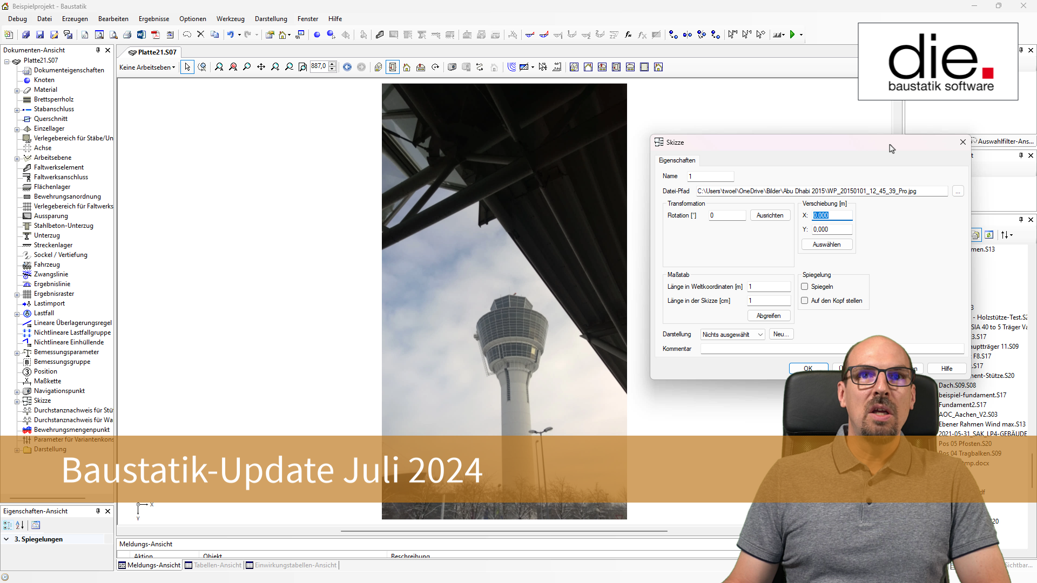Screen dimensions: 1037x583
Task: Click the copy-node blue dots icon
Action: click(673, 35)
